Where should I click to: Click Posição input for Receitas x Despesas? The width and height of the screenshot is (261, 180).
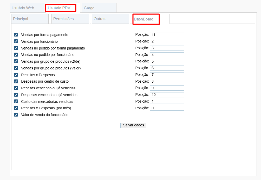tap(167, 75)
